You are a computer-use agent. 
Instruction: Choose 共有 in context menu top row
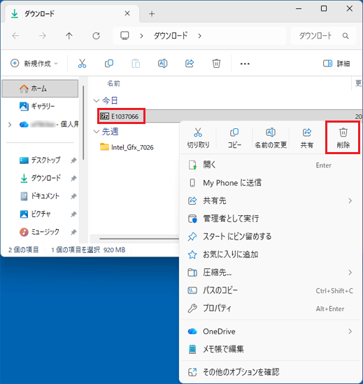[307, 138]
